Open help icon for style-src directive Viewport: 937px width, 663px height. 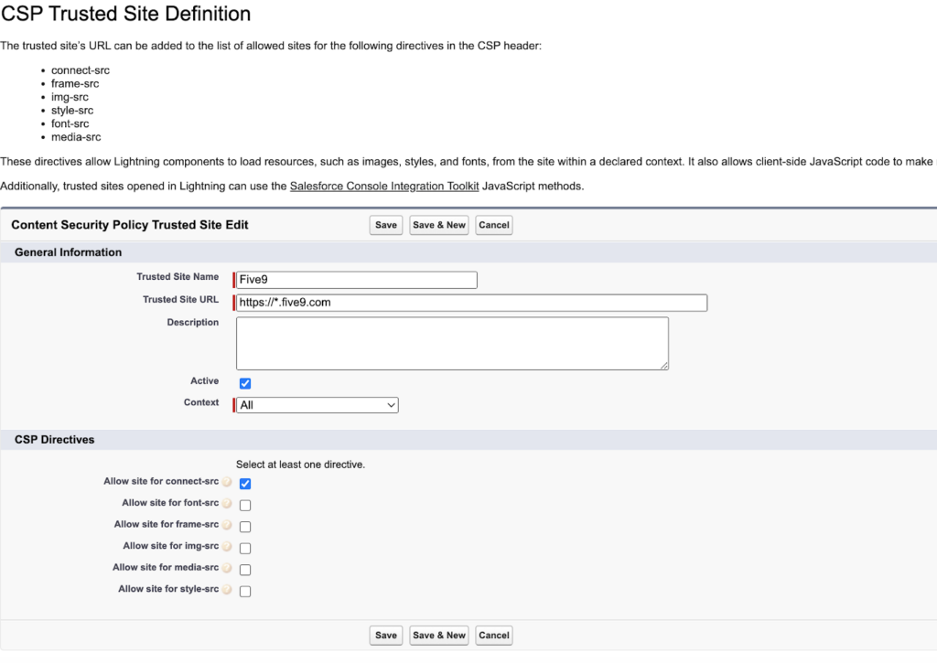[227, 589]
